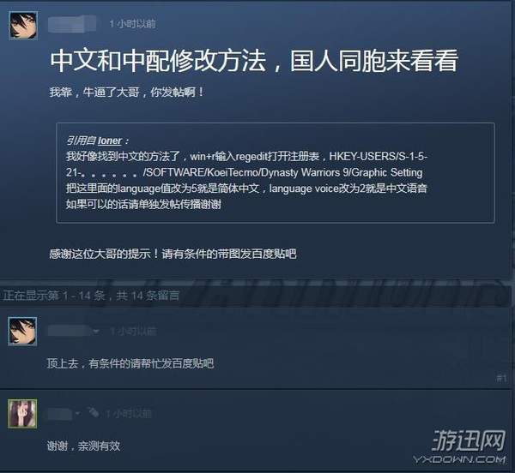Click the blurred username on the first comment
The image size is (515, 473).
(70, 331)
